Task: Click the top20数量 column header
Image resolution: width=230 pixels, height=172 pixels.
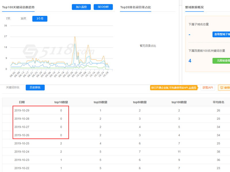Action: [100, 102]
